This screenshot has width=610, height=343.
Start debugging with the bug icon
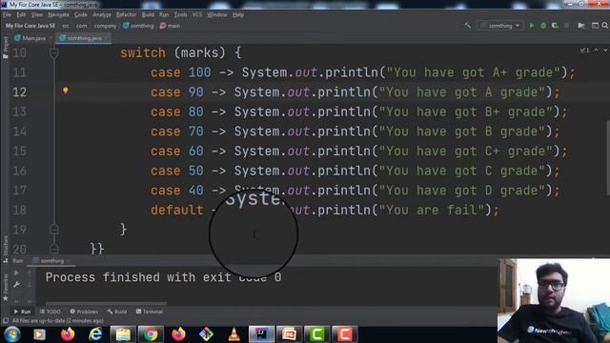pyautogui.click(x=543, y=26)
